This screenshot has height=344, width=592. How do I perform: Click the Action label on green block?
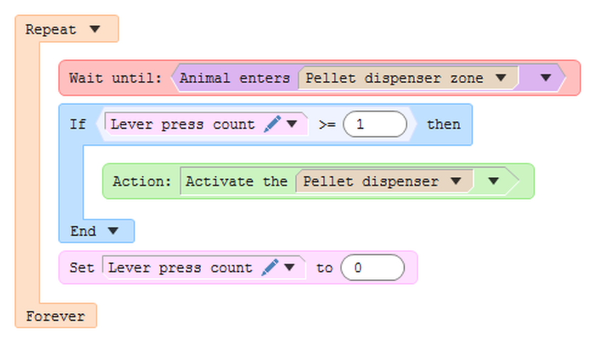coord(142,181)
